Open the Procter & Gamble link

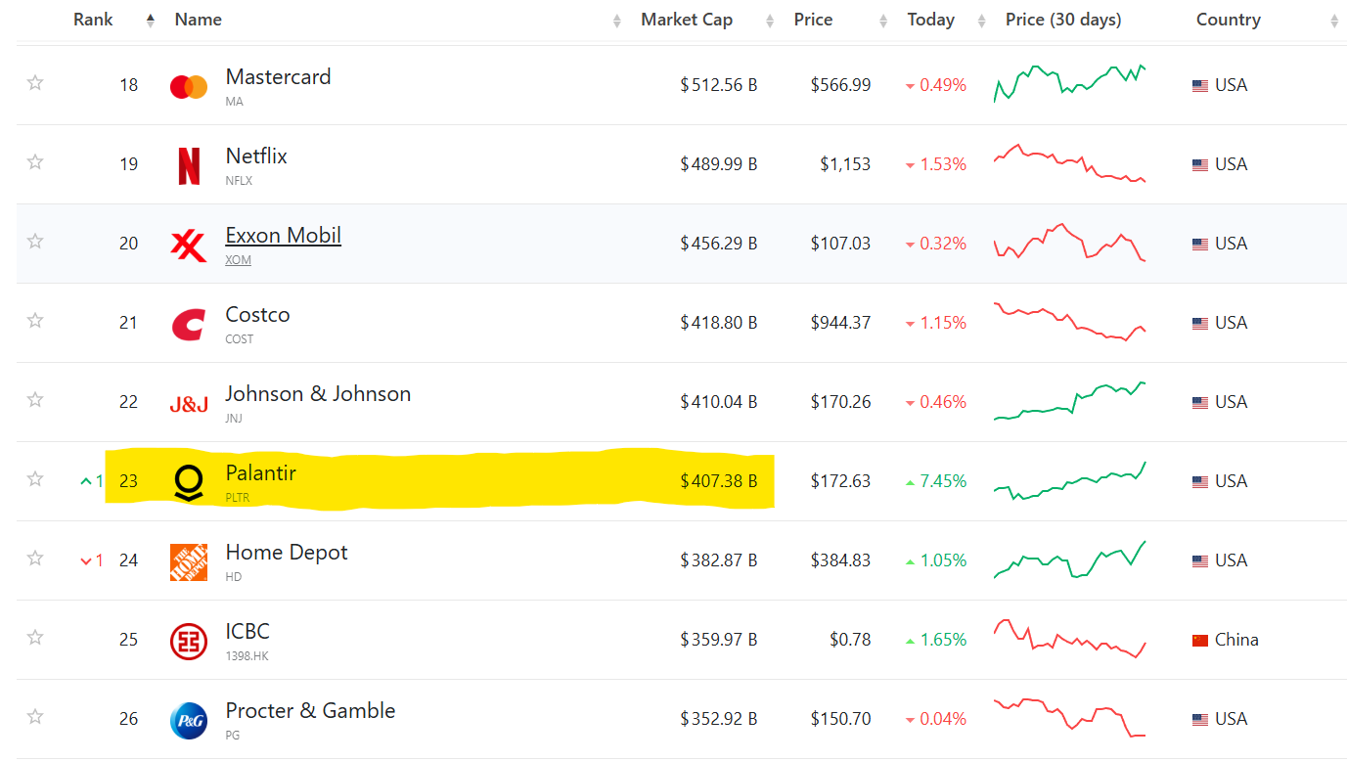click(311, 710)
